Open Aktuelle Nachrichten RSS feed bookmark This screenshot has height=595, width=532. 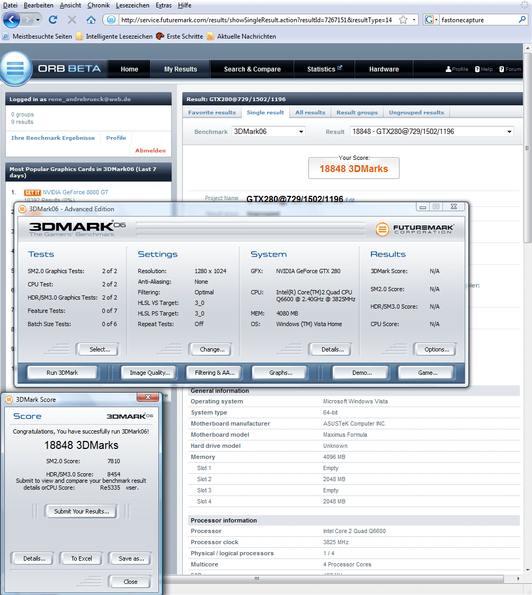242,37
